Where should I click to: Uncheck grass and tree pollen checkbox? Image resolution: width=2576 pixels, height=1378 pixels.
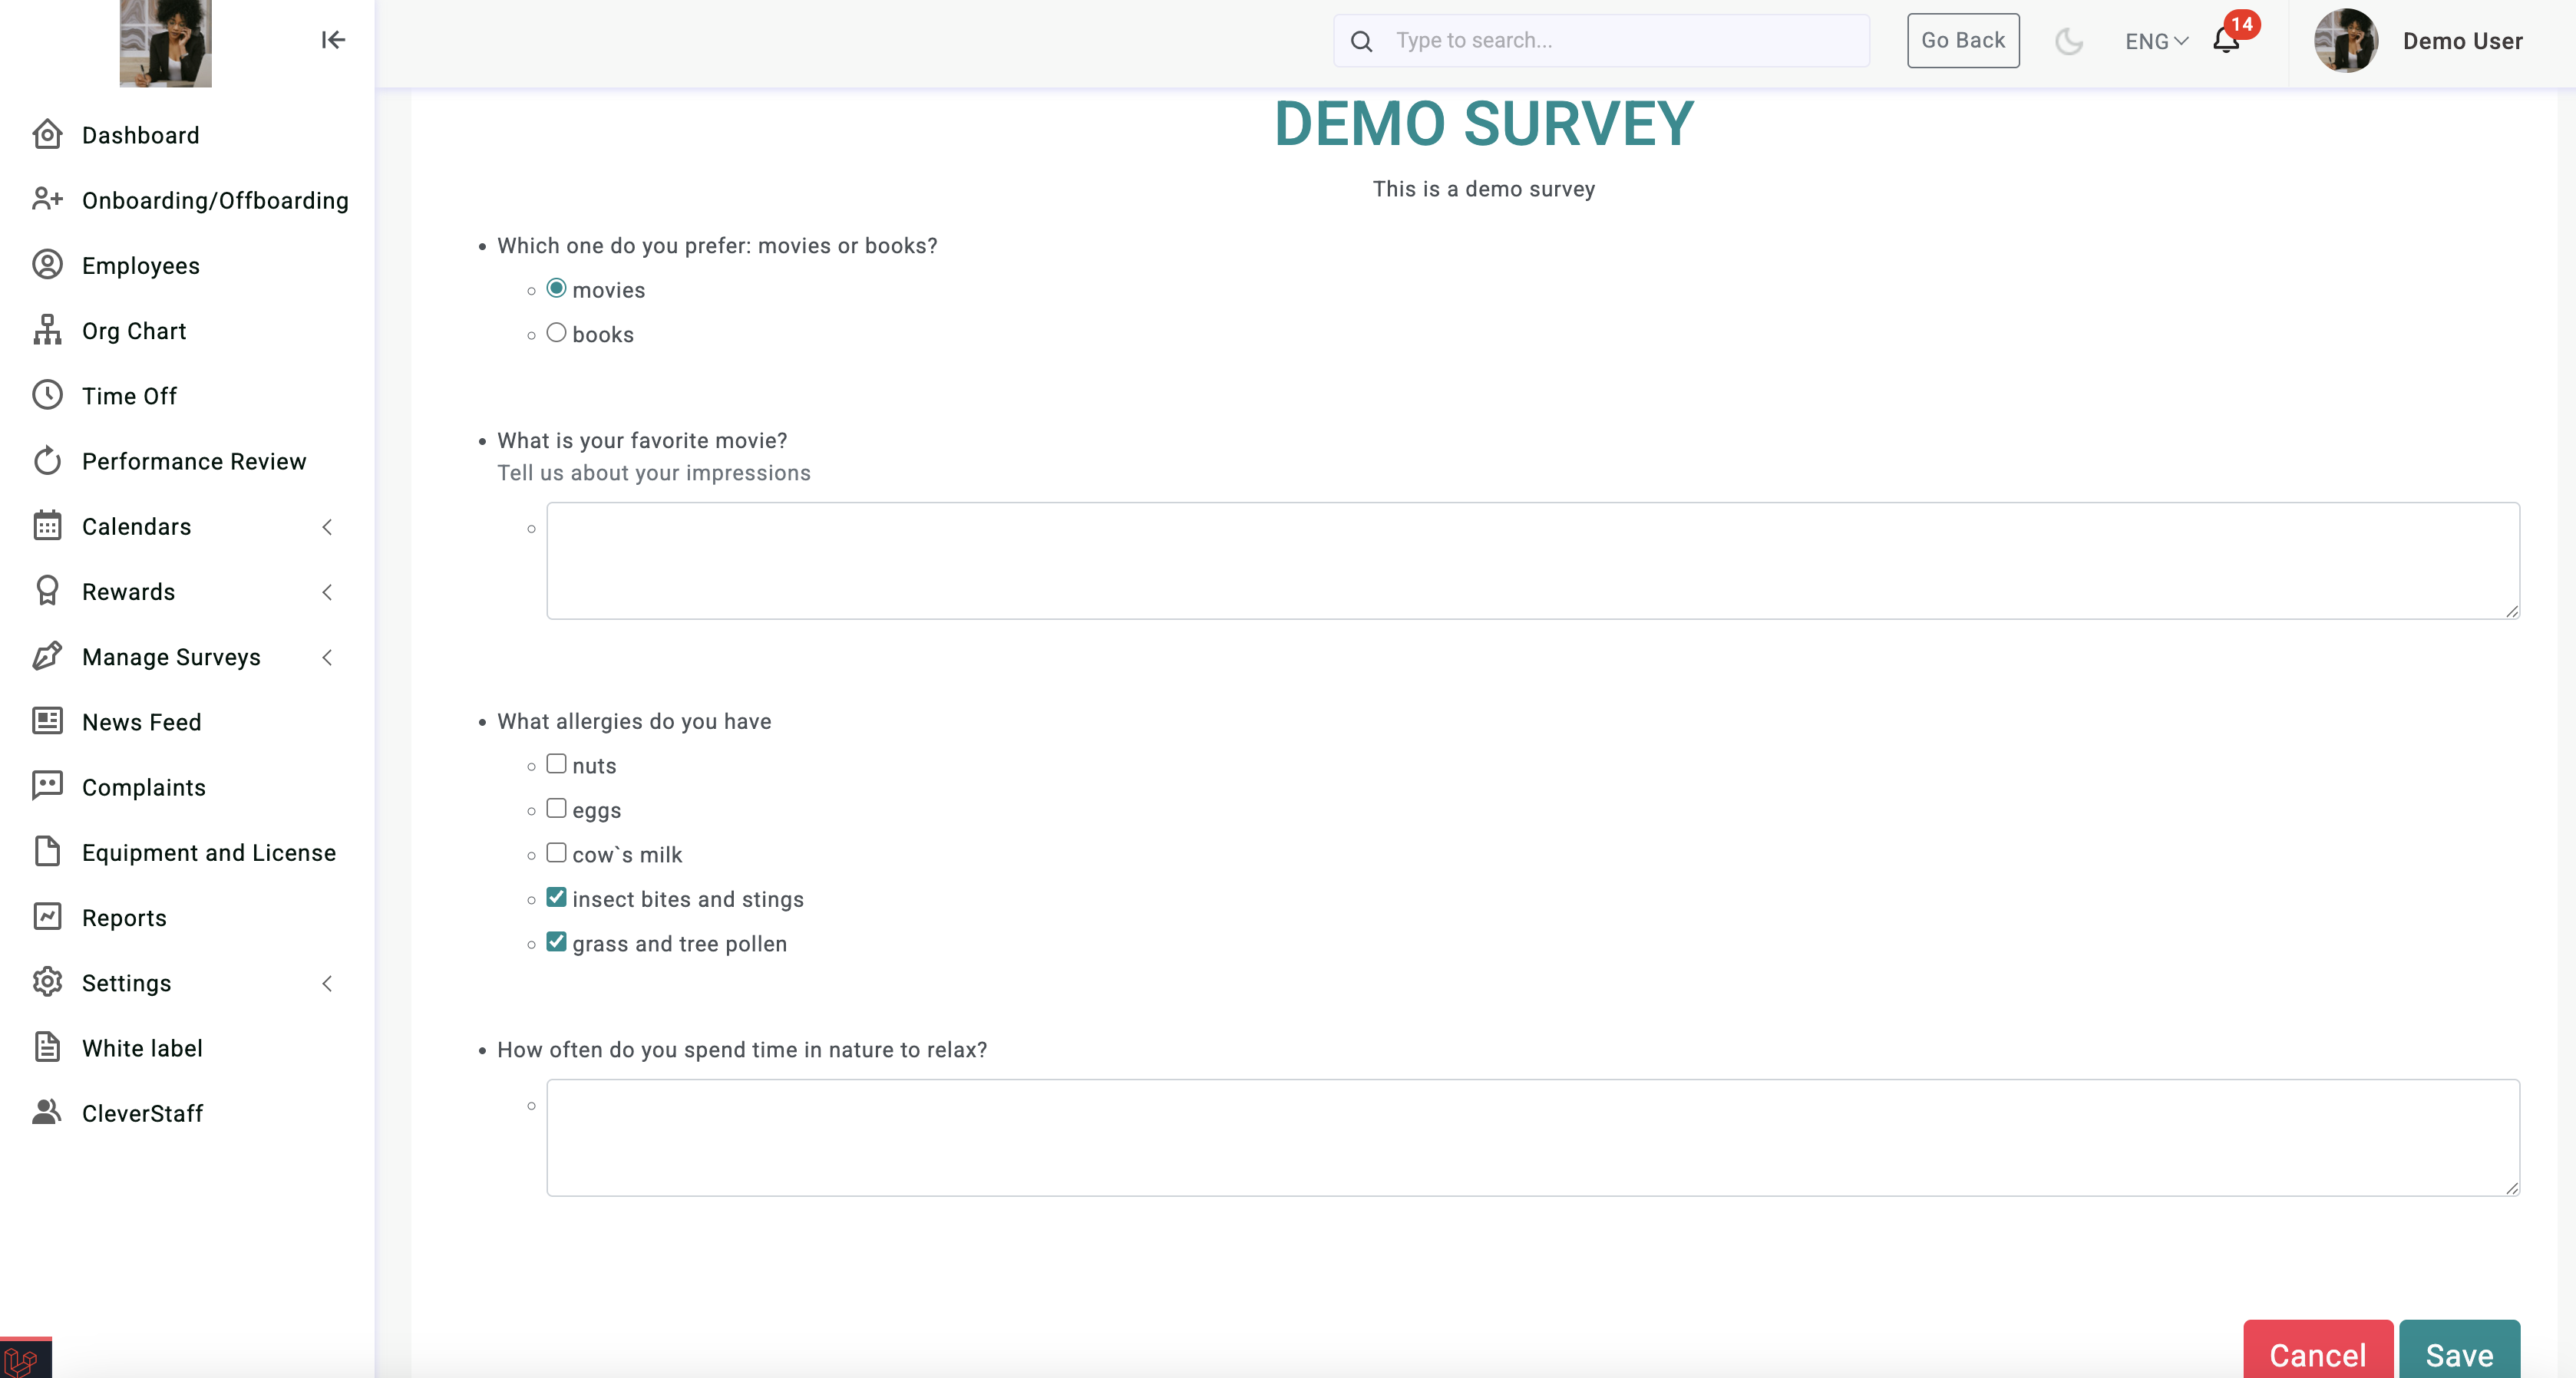tap(556, 942)
